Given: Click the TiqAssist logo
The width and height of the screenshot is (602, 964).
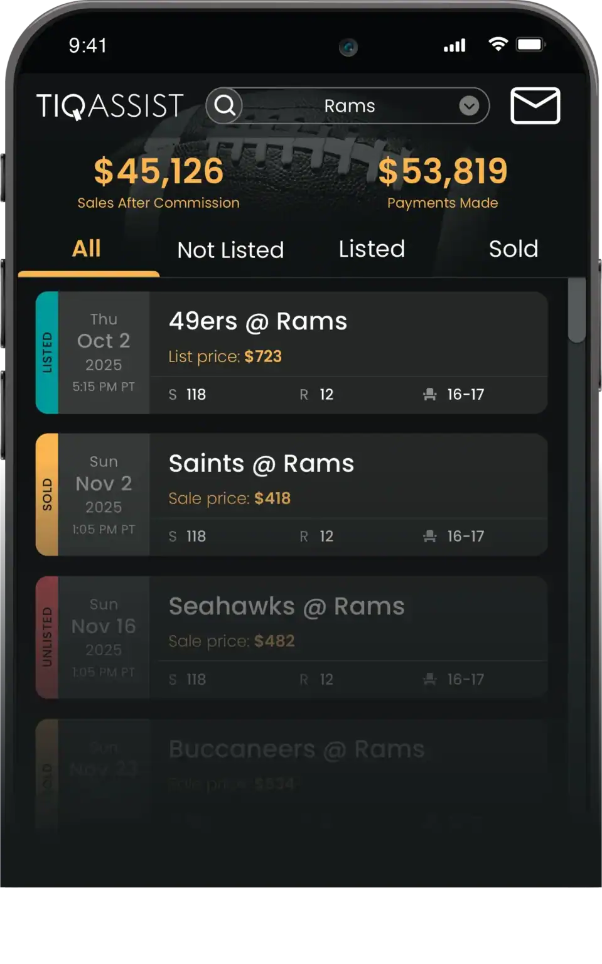Looking at the screenshot, I should (x=110, y=105).
